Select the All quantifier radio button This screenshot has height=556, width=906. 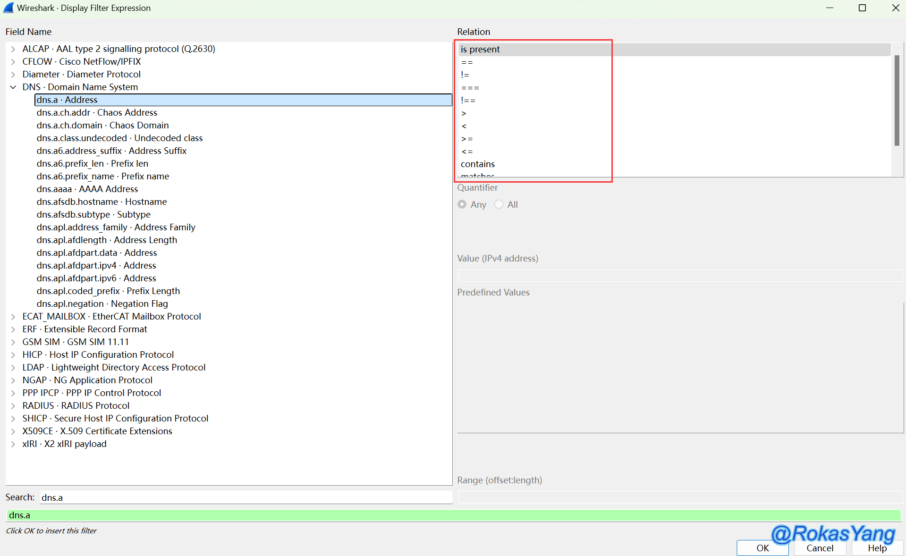click(499, 204)
